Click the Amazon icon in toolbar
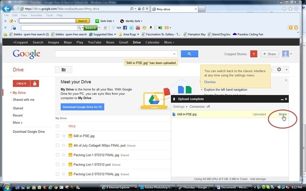Image resolution: width=306 pixels, height=191 pixels. (x=151, y=27)
